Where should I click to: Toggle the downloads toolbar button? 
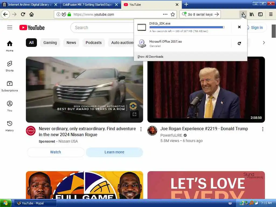[x=243, y=15]
